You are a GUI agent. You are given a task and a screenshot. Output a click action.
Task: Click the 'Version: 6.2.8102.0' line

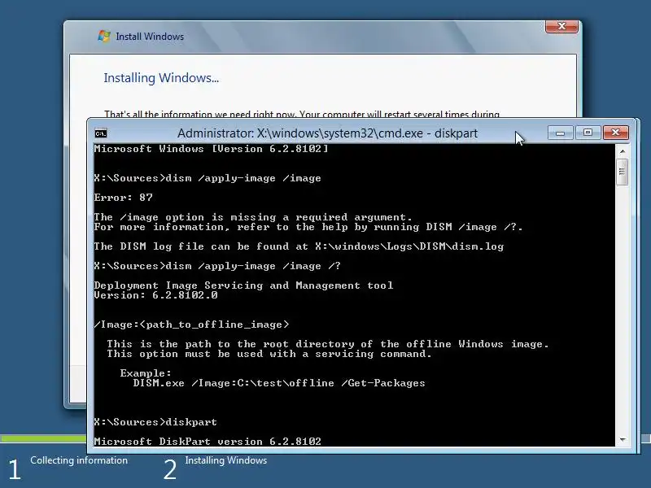pyautogui.click(x=155, y=295)
